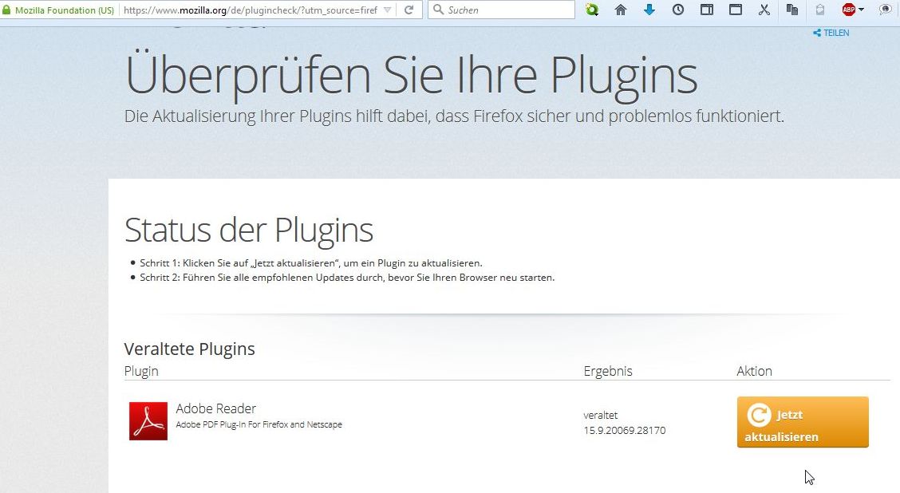Click the Überprüfen Sie Ihre Plugins title
This screenshot has width=900, height=493.
point(411,76)
